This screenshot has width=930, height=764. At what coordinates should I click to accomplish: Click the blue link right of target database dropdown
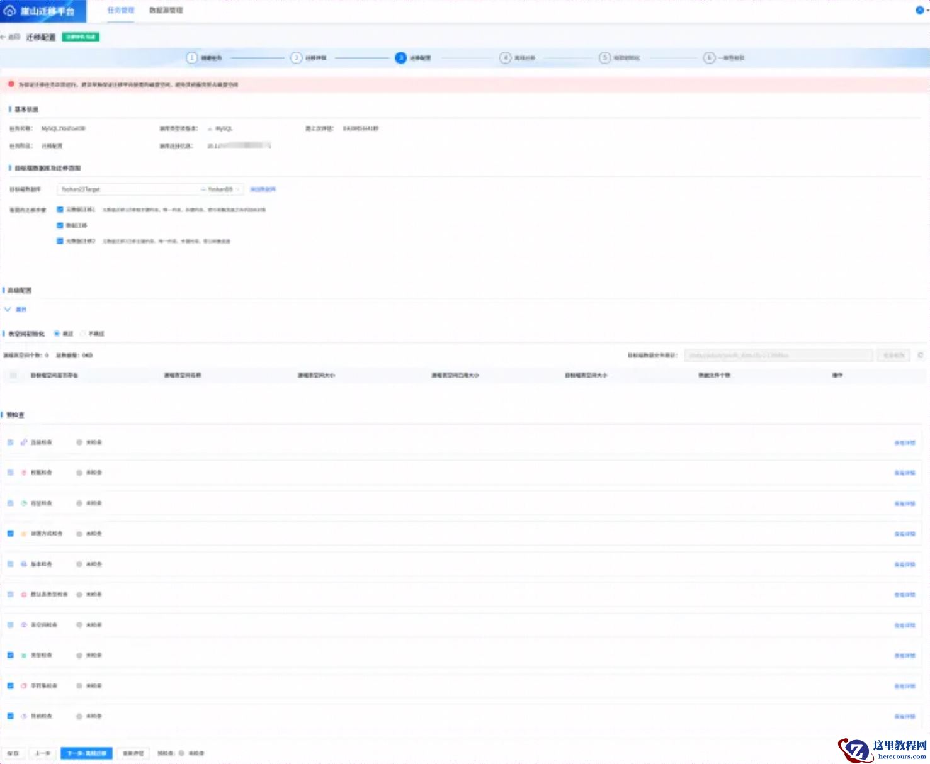(x=263, y=189)
